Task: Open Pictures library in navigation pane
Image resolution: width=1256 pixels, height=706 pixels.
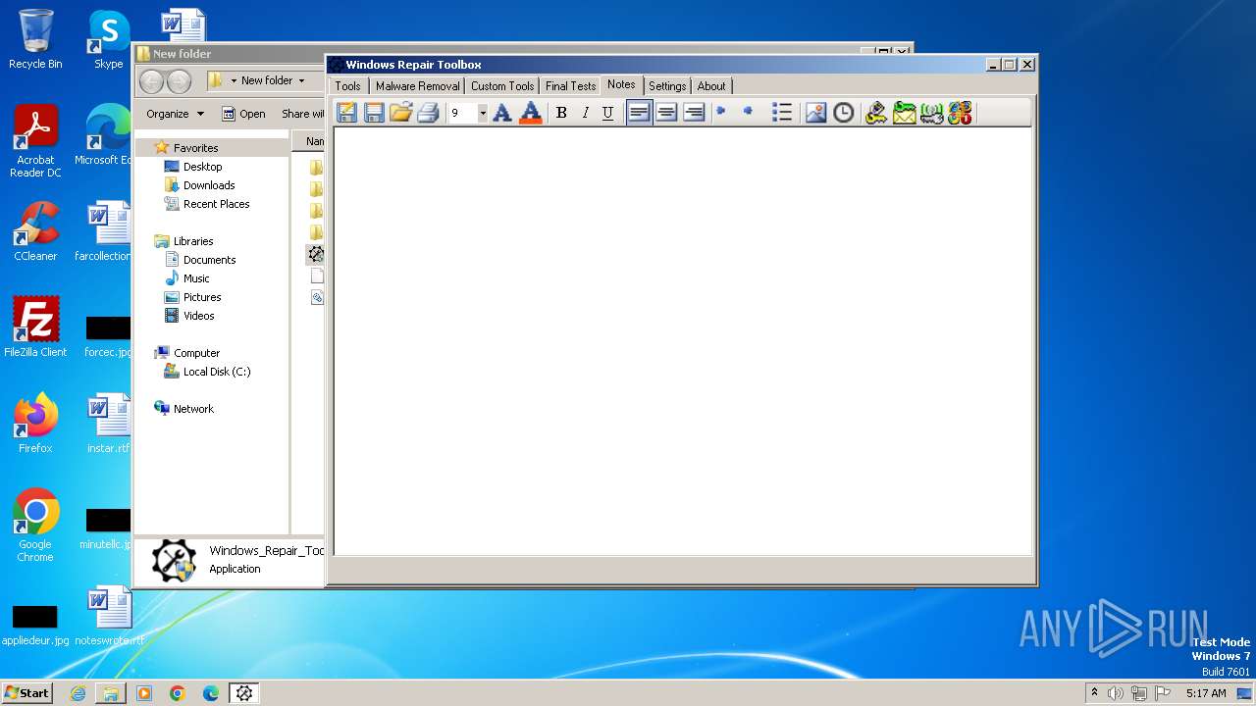Action: [202, 297]
